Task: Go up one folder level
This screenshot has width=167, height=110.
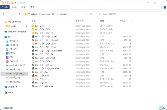Action: click(x=20, y=14)
